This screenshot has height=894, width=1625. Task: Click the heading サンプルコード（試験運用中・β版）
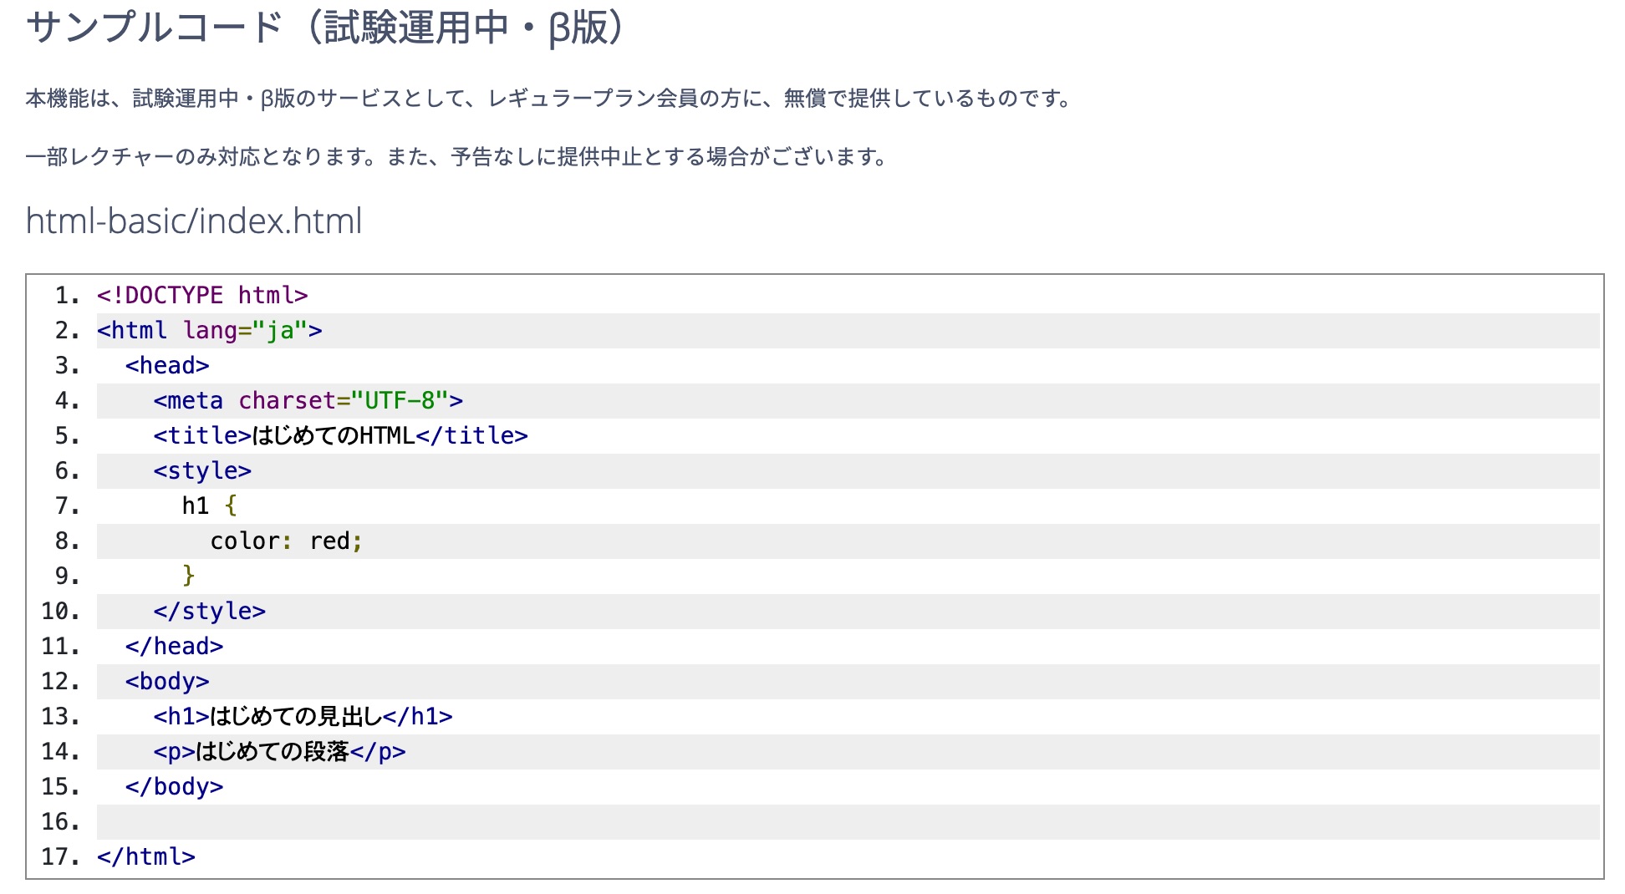point(326,28)
